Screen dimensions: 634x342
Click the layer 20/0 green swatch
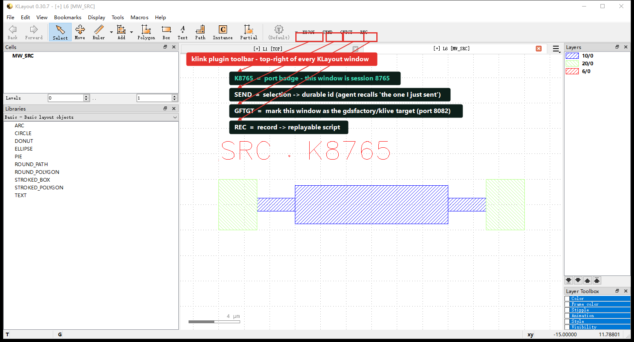click(x=572, y=63)
